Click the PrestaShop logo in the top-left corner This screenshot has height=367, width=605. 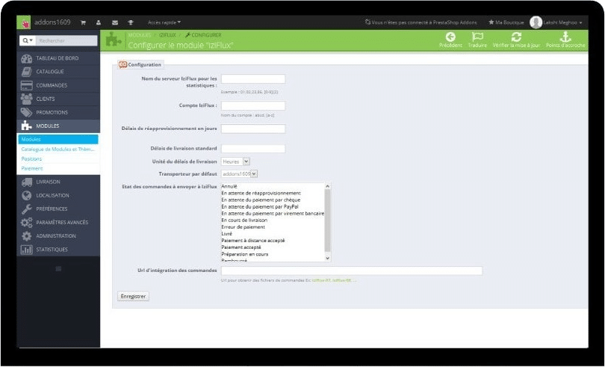pos(24,22)
